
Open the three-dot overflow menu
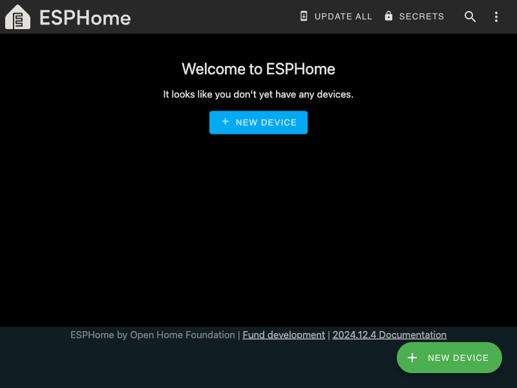(496, 17)
